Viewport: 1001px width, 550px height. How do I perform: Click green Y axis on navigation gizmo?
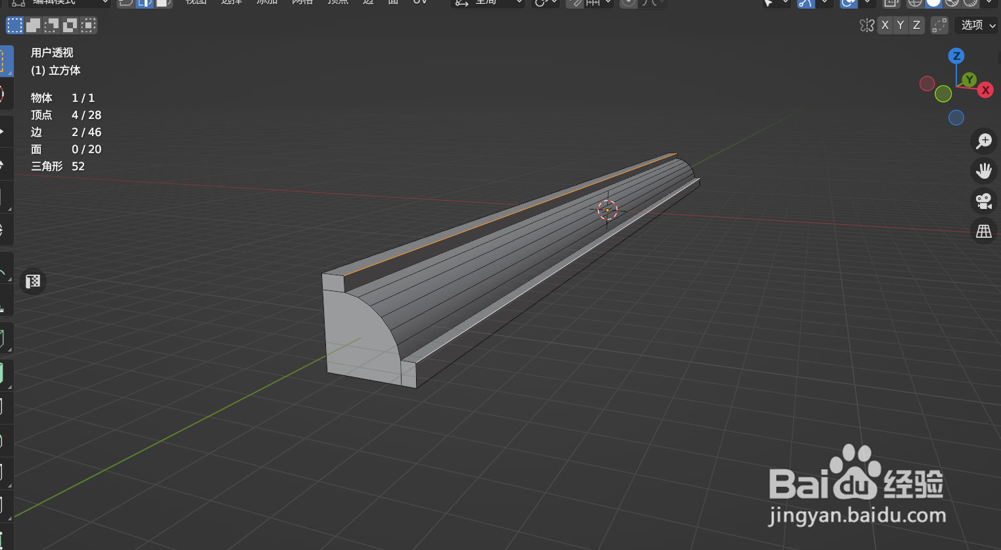(x=969, y=80)
